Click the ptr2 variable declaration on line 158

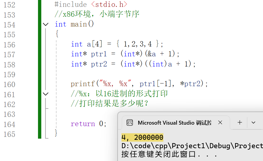[99, 64]
